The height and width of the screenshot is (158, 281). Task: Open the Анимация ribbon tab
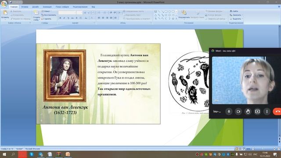pyautogui.click(x=47, y=7)
